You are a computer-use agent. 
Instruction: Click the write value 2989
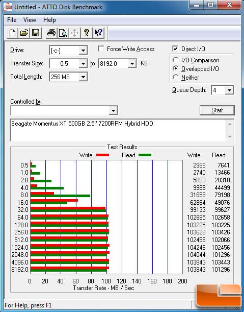[x=199, y=165]
